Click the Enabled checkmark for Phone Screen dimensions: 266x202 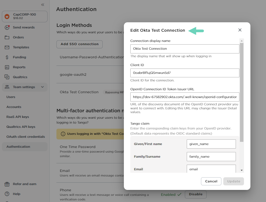tap(179, 194)
